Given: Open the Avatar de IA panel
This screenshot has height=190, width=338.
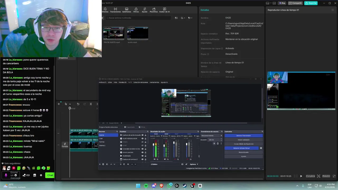Looking at the screenshot, I should click(x=165, y=10).
